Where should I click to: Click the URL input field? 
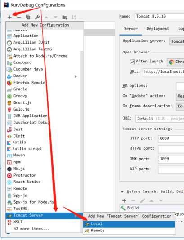click(163, 72)
